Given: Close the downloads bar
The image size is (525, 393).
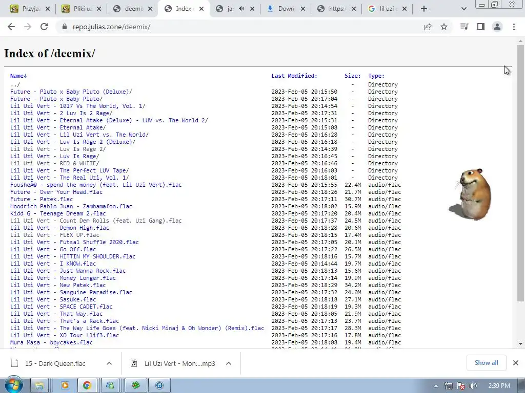Looking at the screenshot, I should pos(516,363).
